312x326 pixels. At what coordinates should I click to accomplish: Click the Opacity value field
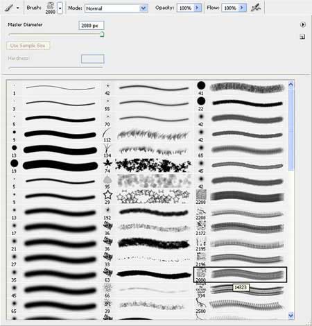click(x=186, y=8)
